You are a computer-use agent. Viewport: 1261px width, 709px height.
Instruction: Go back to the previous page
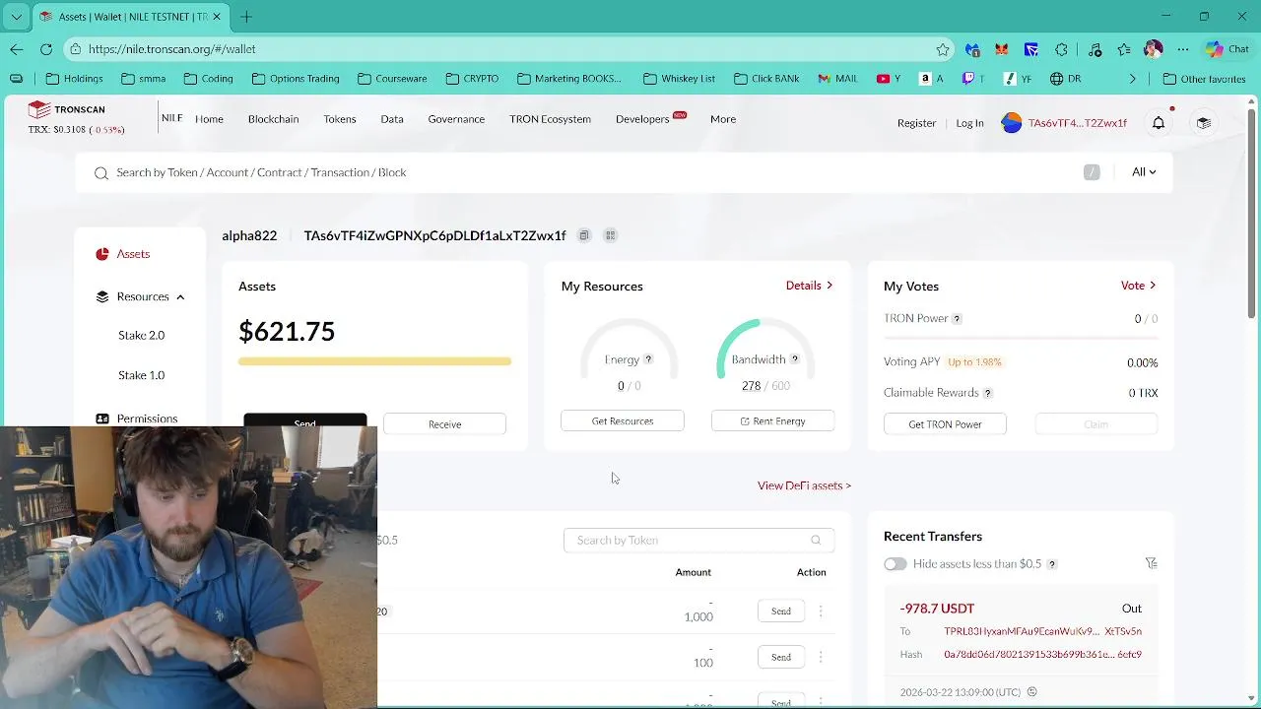pyautogui.click(x=17, y=49)
